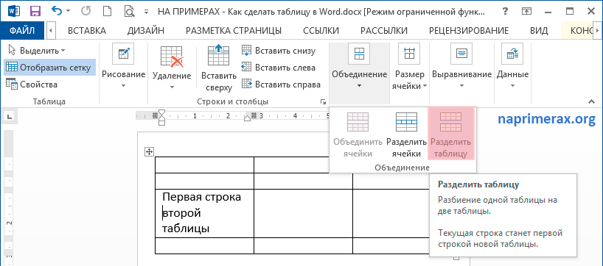Switch to the ДИЗАЙН tab

pos(146,31)
